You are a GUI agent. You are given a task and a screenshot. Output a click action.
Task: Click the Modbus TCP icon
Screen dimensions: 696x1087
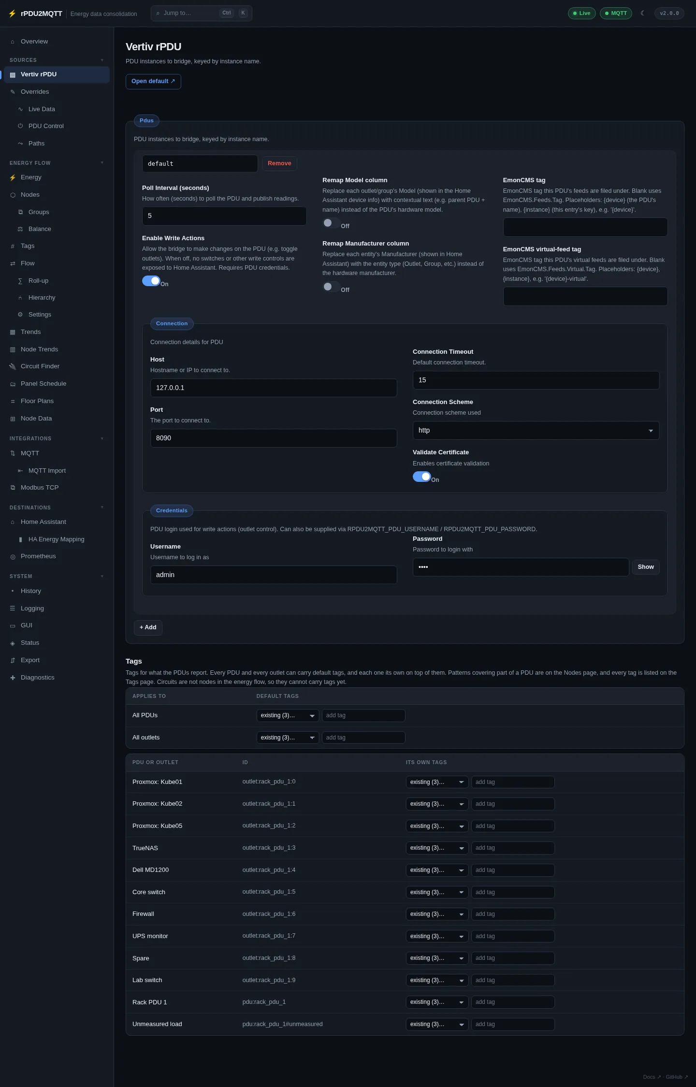coord(13,488)
